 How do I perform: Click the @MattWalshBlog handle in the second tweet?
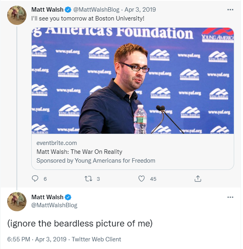coord(54,205)
